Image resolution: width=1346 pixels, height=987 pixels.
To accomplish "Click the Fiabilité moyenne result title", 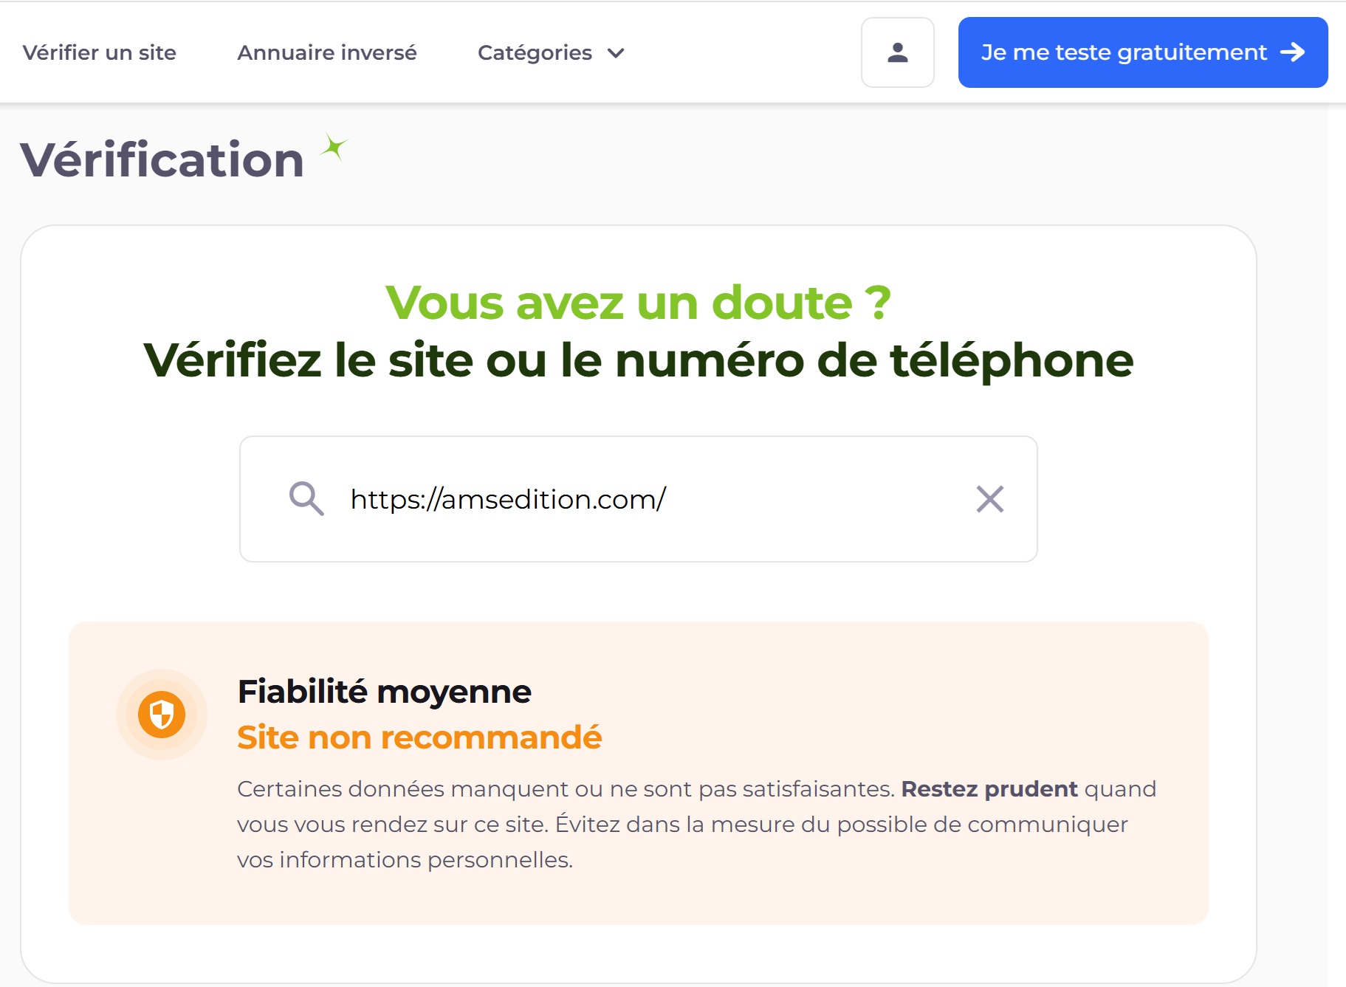I will pyautogui.click(x=384, y=692).
